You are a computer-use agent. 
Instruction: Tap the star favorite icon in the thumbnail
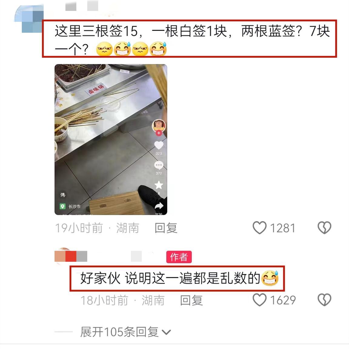pyautogui.click(x=159, y=185)
